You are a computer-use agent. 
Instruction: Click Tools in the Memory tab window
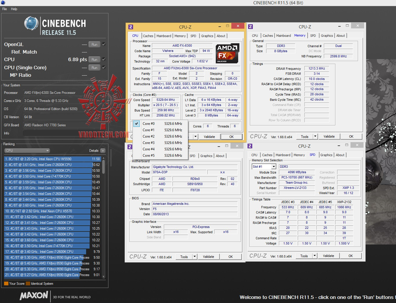coord(305,136)
